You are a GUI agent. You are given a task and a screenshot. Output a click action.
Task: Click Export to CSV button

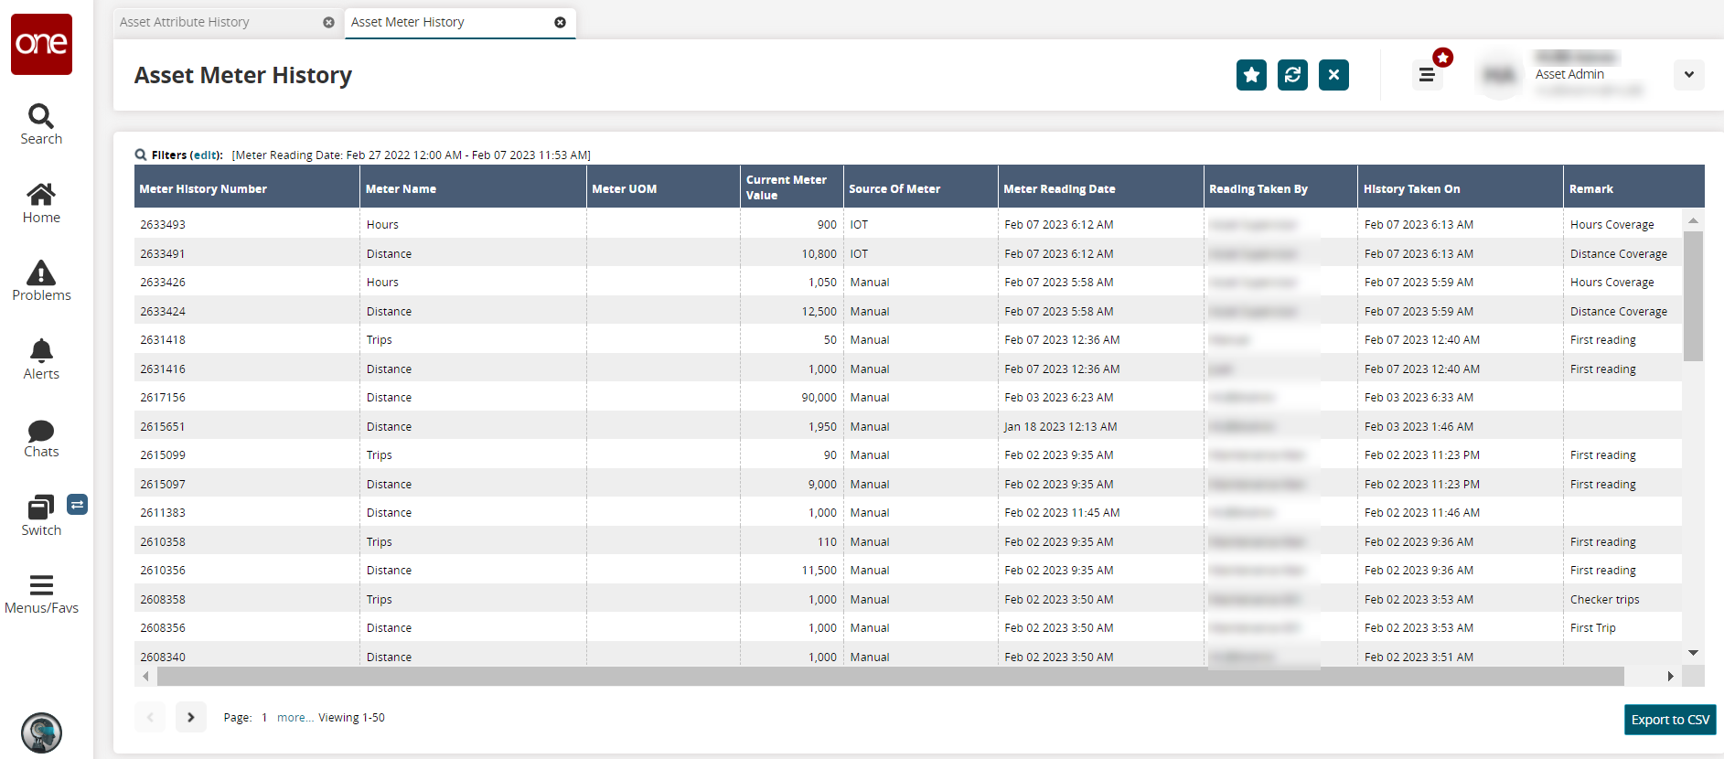click(1670, 720)
